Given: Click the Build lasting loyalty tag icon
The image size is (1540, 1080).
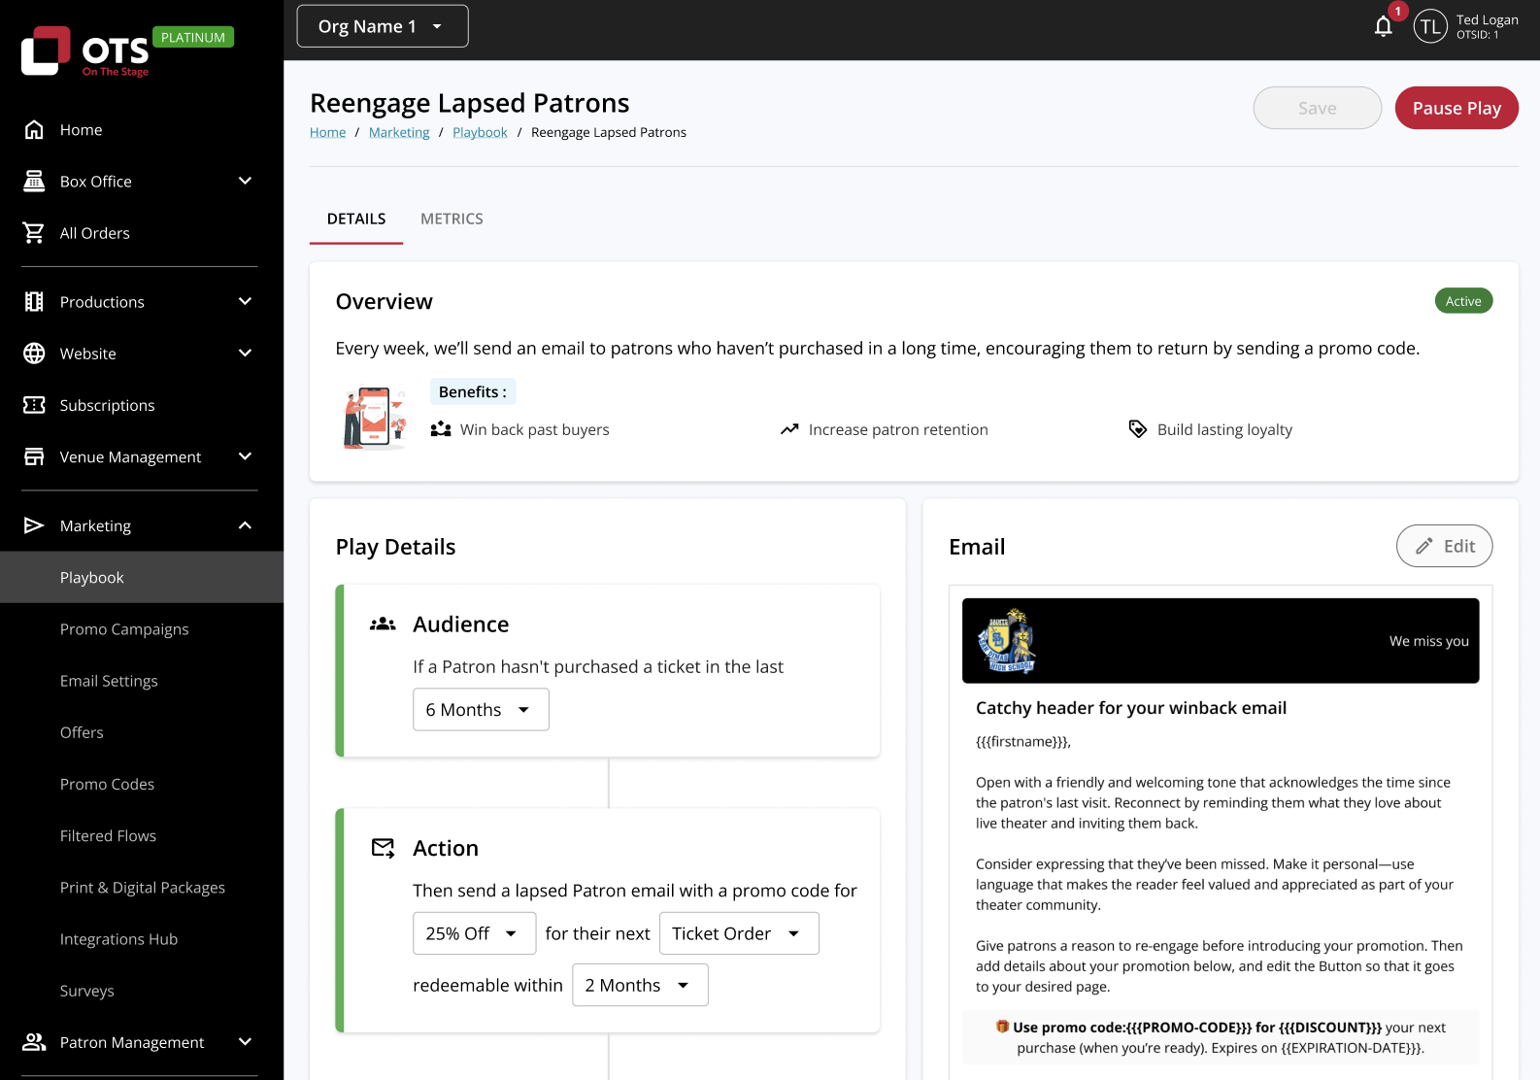Looking at the screenshot, I should tap(1138, 428).
